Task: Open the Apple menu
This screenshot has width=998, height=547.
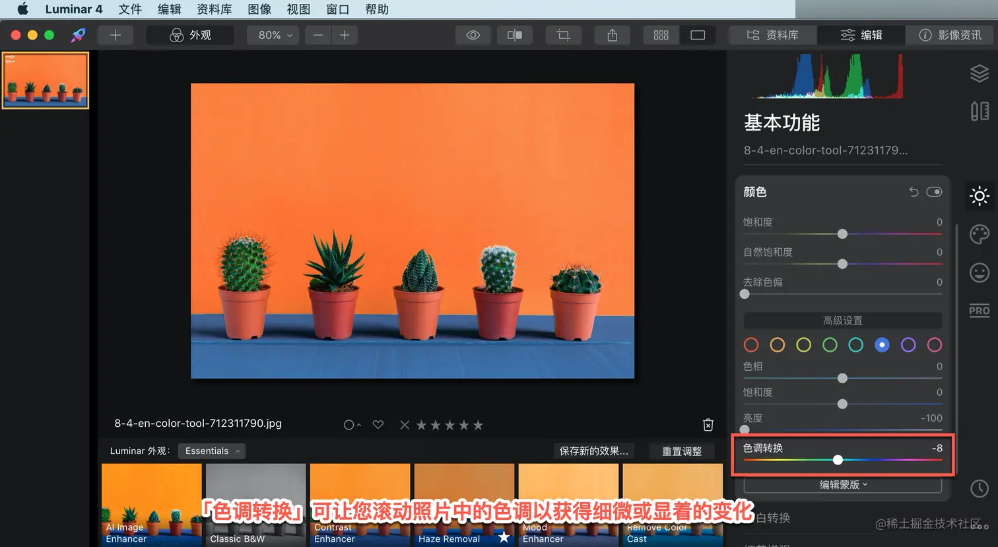Action: click(22, 9)
